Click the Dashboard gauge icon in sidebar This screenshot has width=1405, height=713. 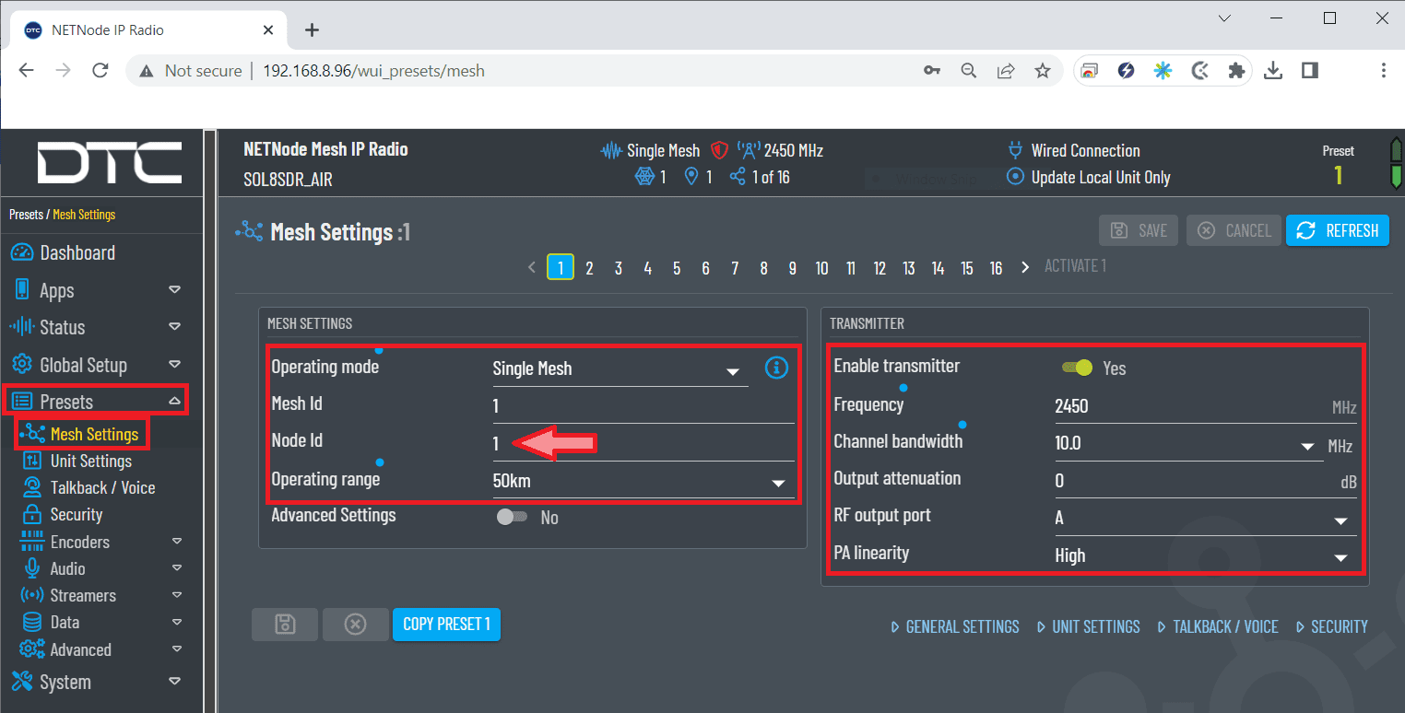tap(21, 253)
